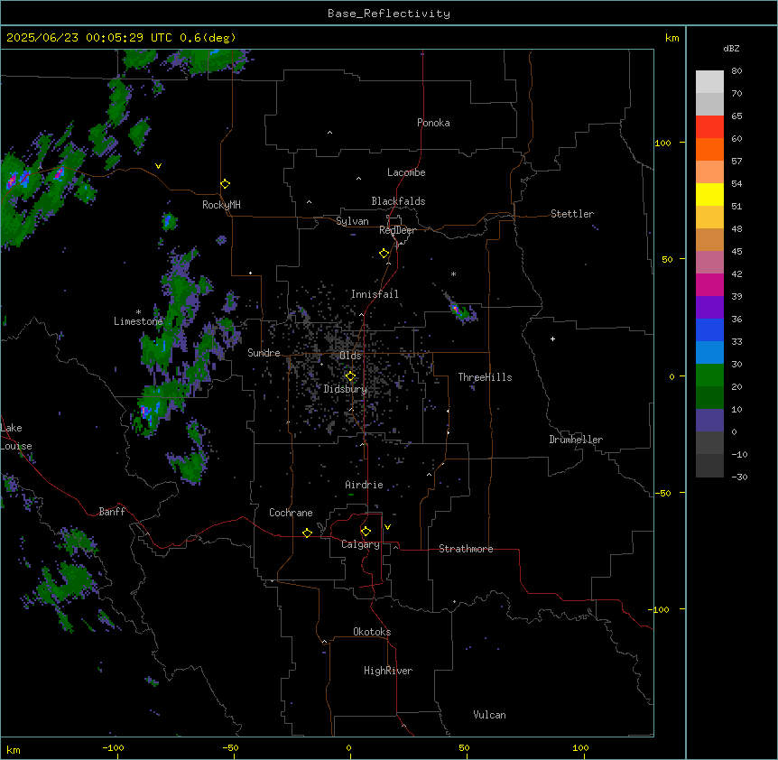Click the Base_Reflectivity title
Image resolution: width=778 pixels, height=760 pixels.
click(x=389, y=14)
